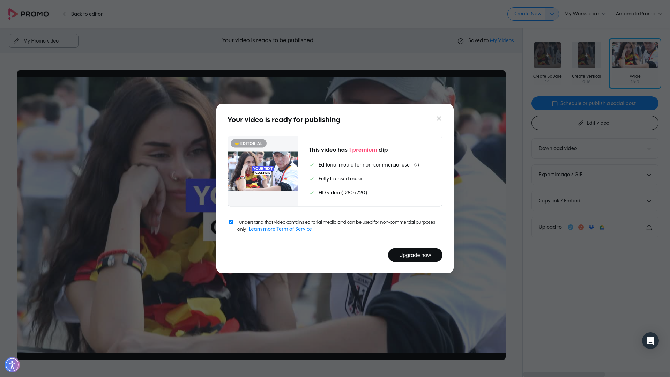Select the Wide 16:9 format
This screenshot has height=377, width=670.
[635, 64]
